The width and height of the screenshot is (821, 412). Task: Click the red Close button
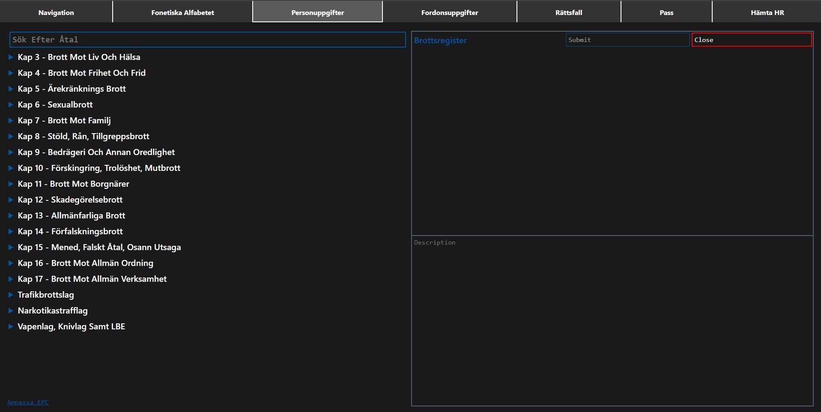[751, 40]
